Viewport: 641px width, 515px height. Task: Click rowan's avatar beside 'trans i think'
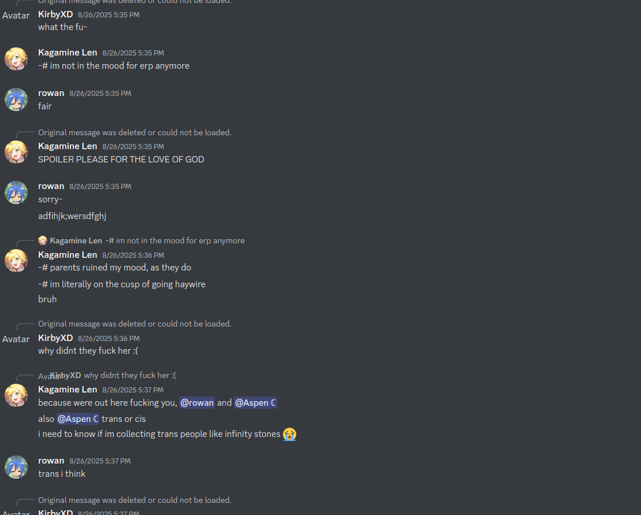click(x=16, y=467)
